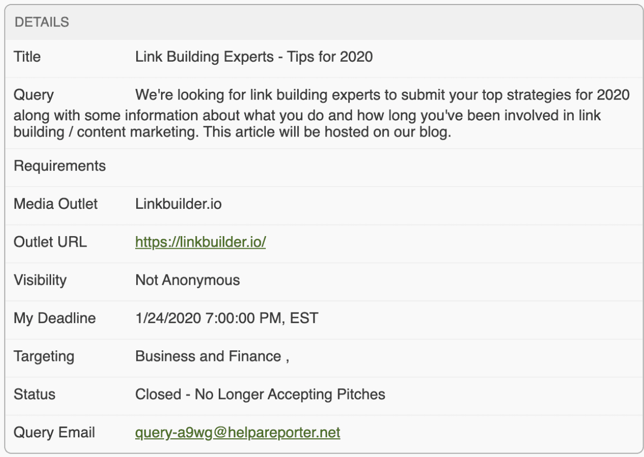This screenshot has width=644, height=457.
Task: Click the Title field label
Action: (x=27, y=57)
